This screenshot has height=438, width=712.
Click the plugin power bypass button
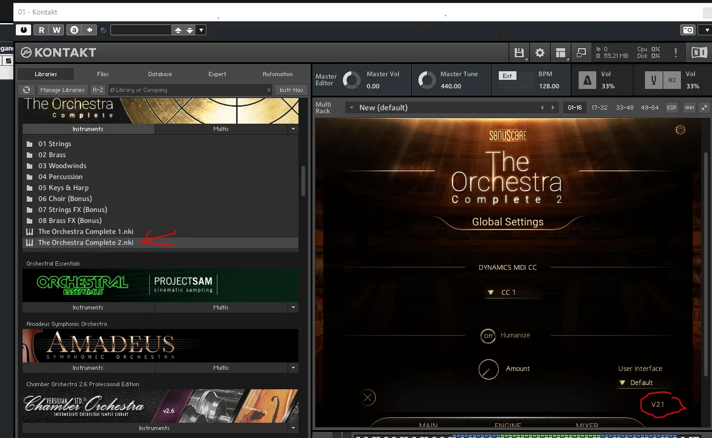pyautogui.click(x=24, y=30)
